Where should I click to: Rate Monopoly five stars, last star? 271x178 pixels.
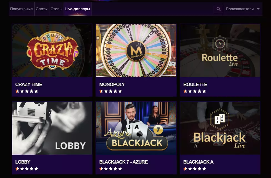120,91
